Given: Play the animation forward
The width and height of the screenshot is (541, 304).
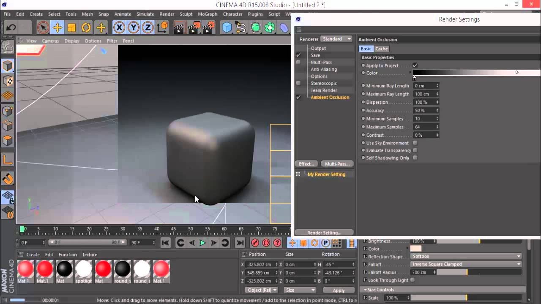Looking at the screenshot, I should click(x=202, y=243).
